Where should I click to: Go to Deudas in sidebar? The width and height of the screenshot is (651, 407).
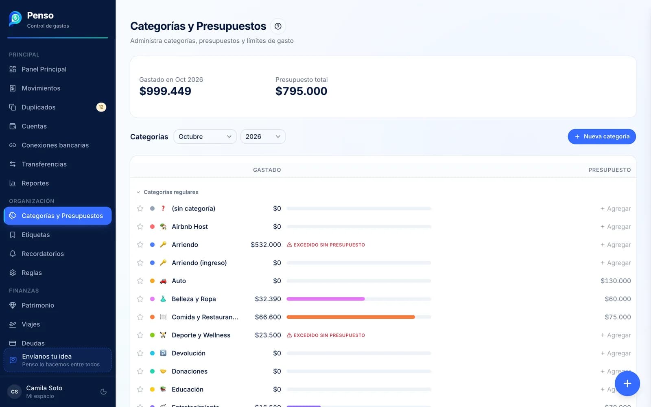[57, 343]
